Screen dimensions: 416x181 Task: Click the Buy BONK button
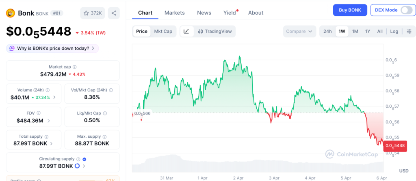point(350,10)
